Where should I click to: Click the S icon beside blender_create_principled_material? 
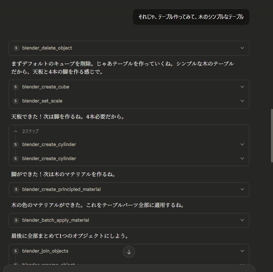pyautogui.click(x=16, y=189)
